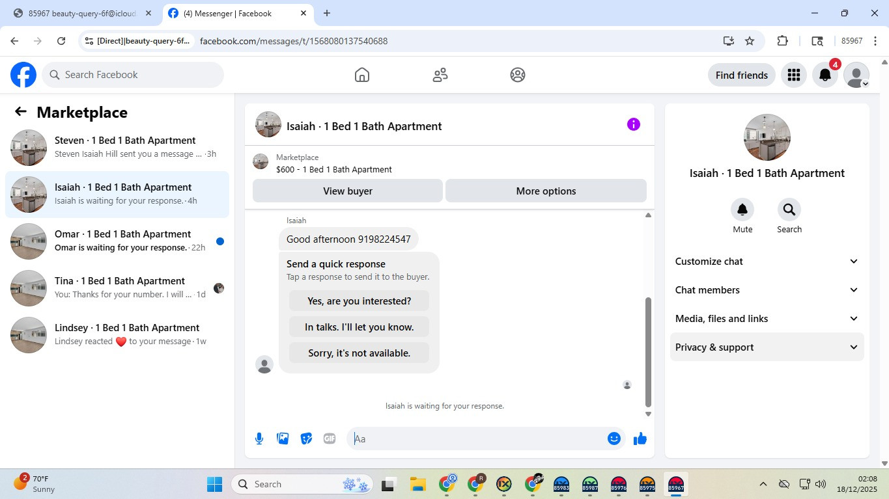Image resolution: width=889 pixels, height=499 pixels.
Task: Click the apartment thumbnail in right panel
Action: tap(767, 137)
